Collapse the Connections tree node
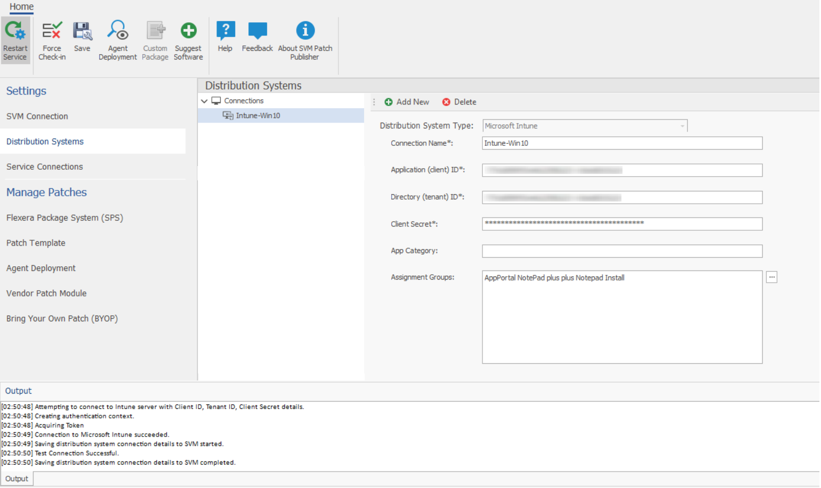 tap(204, 101)
